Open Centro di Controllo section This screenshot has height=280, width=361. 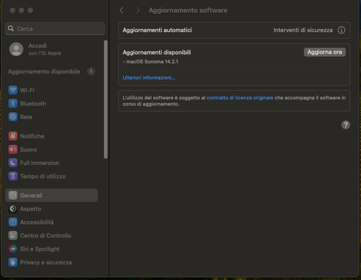45,236
